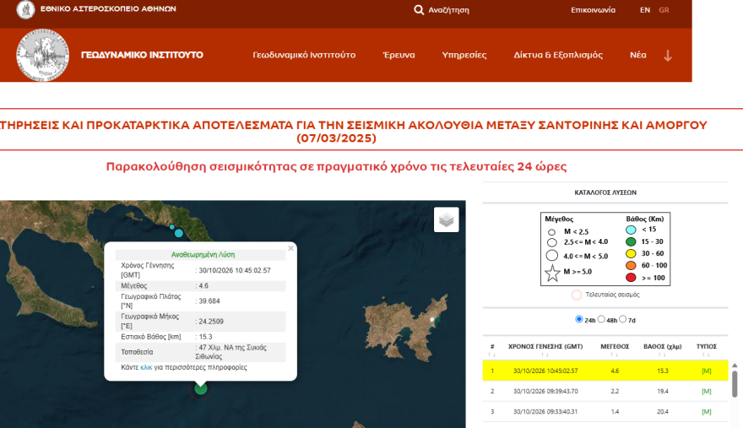This screenshot has height=428, width=743.
Task: Click the cyan < 15 km depth swatch
Action: pyautogui.click(x=631, y=230)
